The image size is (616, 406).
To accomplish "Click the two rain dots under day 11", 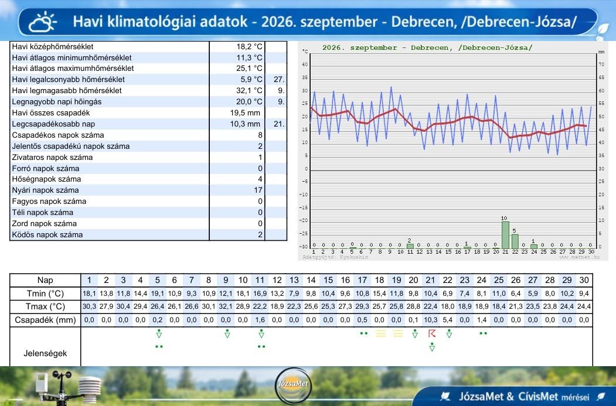I will 261,347.
